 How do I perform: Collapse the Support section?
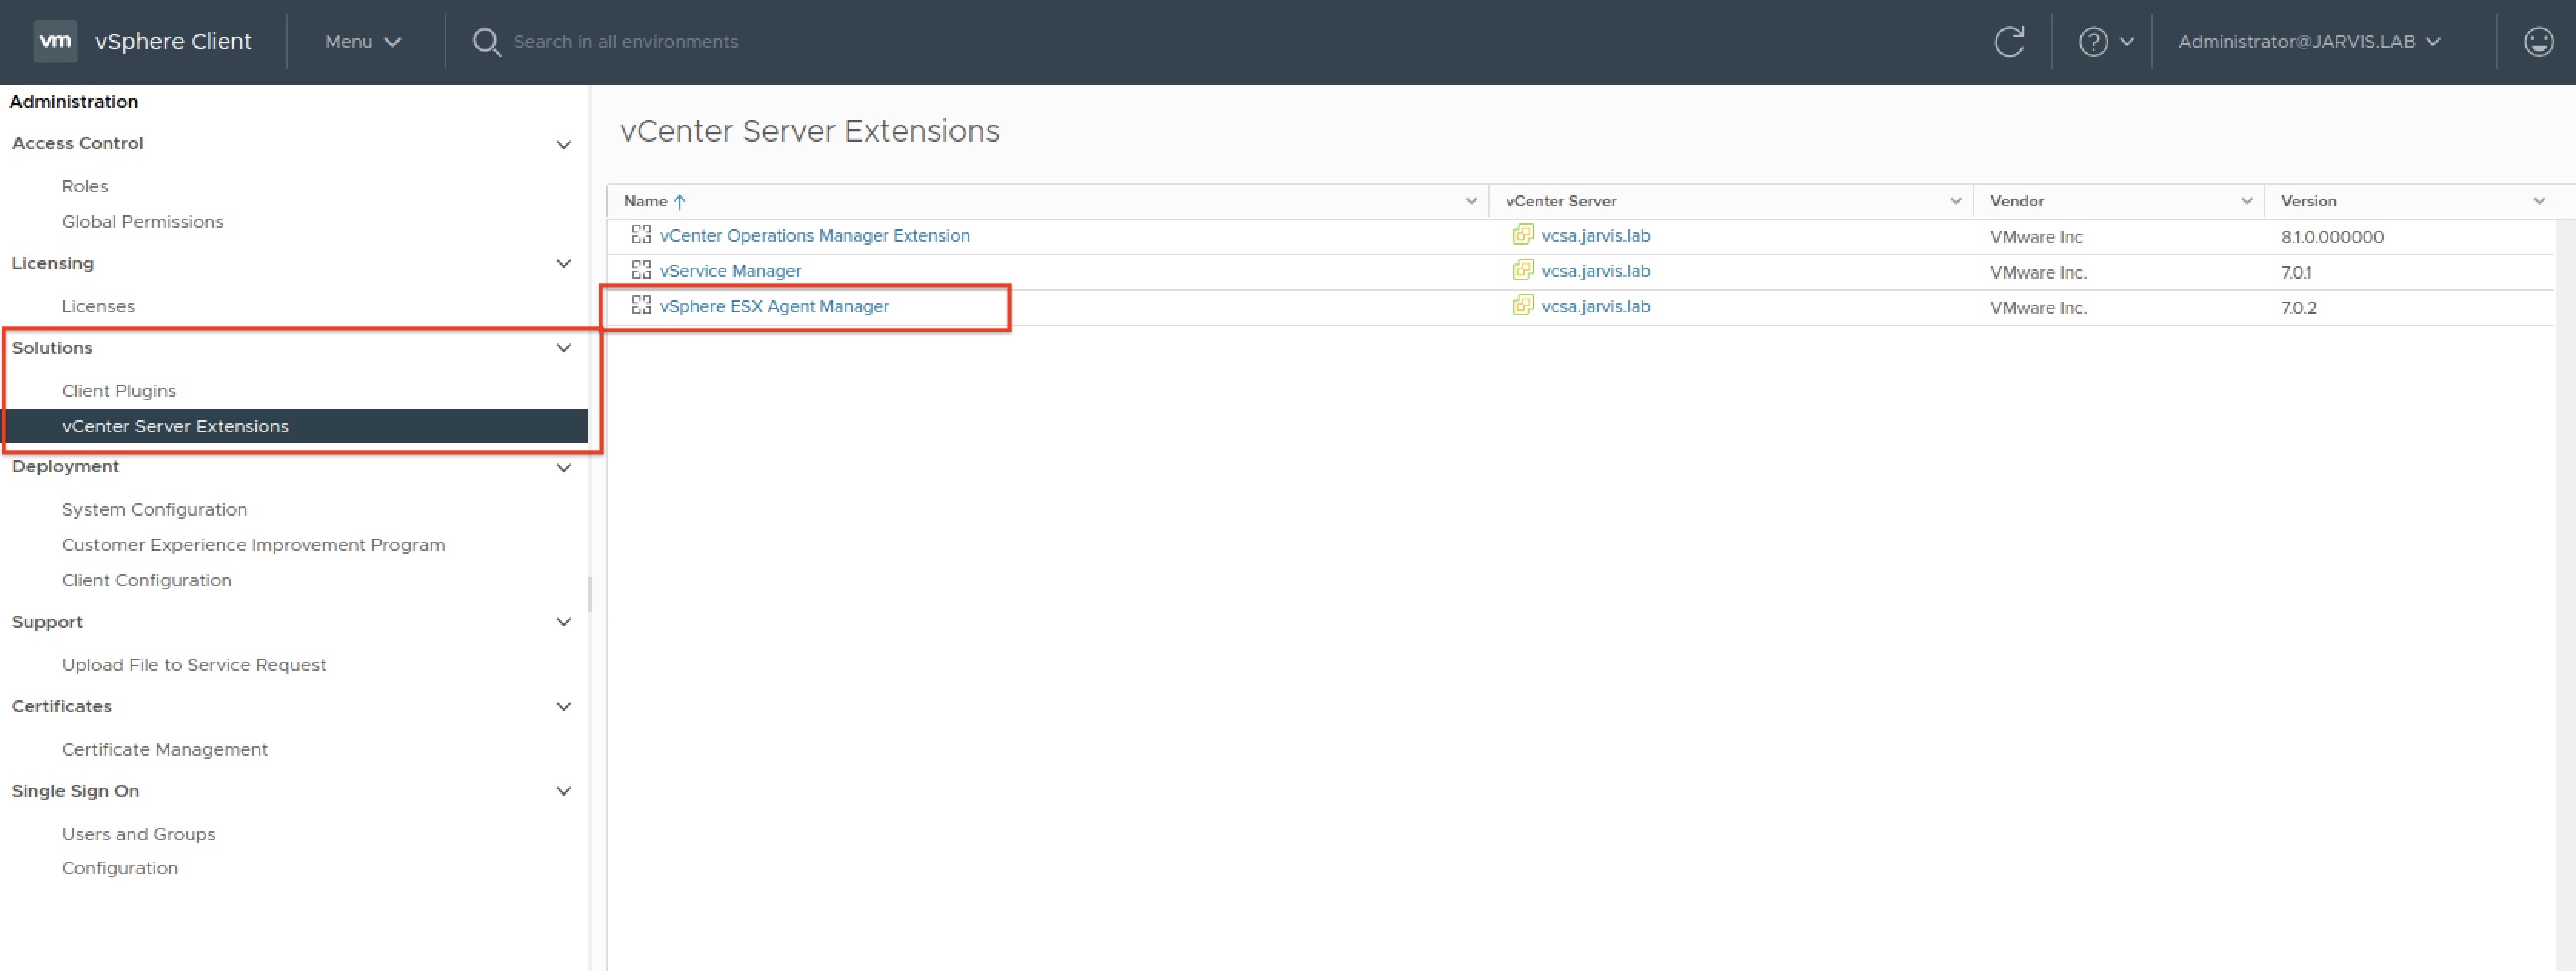[x=563, y=622]
